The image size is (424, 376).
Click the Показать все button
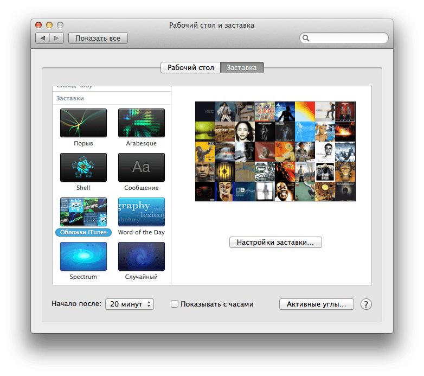point(98,38)
